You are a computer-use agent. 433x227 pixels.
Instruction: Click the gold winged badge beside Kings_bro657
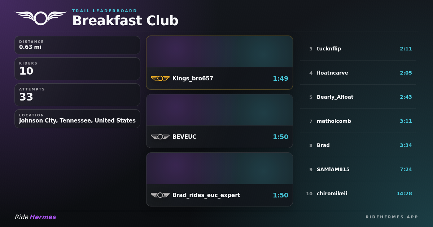[160, 78]
